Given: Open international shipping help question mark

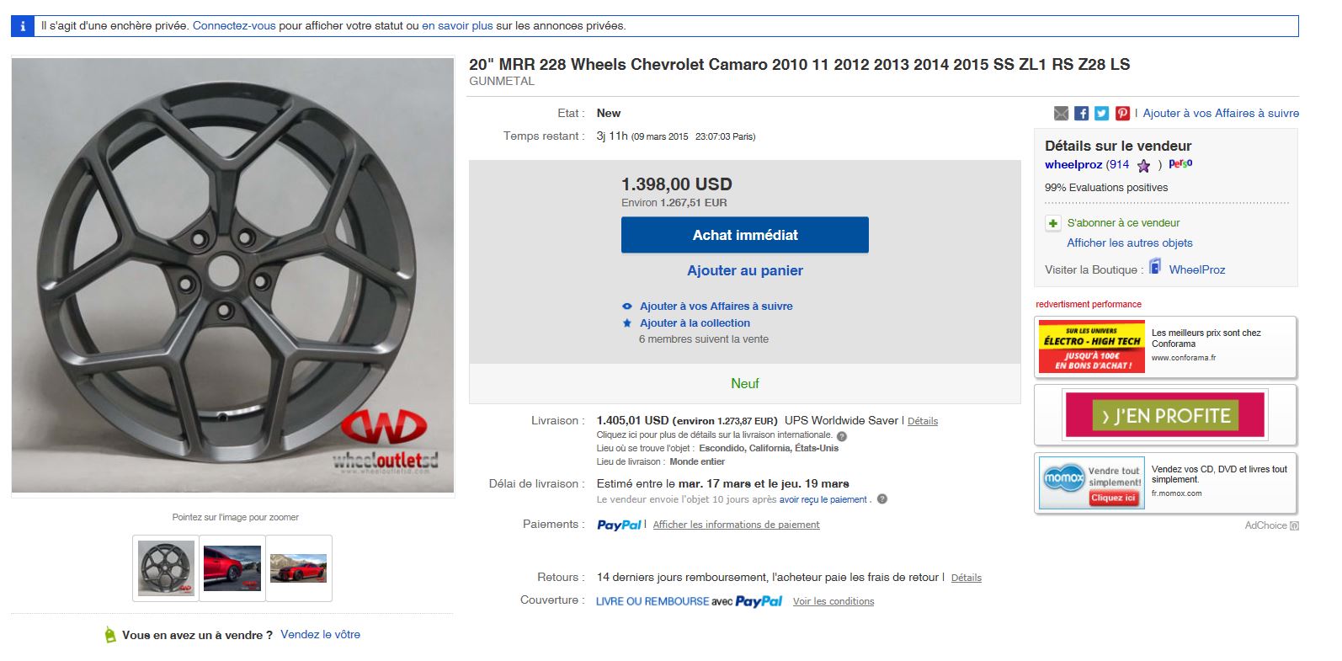Looking at the screenshot, I should point(842,436).
